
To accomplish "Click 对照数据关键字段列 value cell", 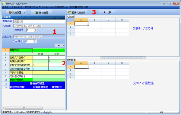I will click(41, 69).
